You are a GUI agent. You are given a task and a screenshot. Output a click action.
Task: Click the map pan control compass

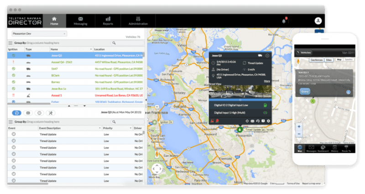[156, 168]
